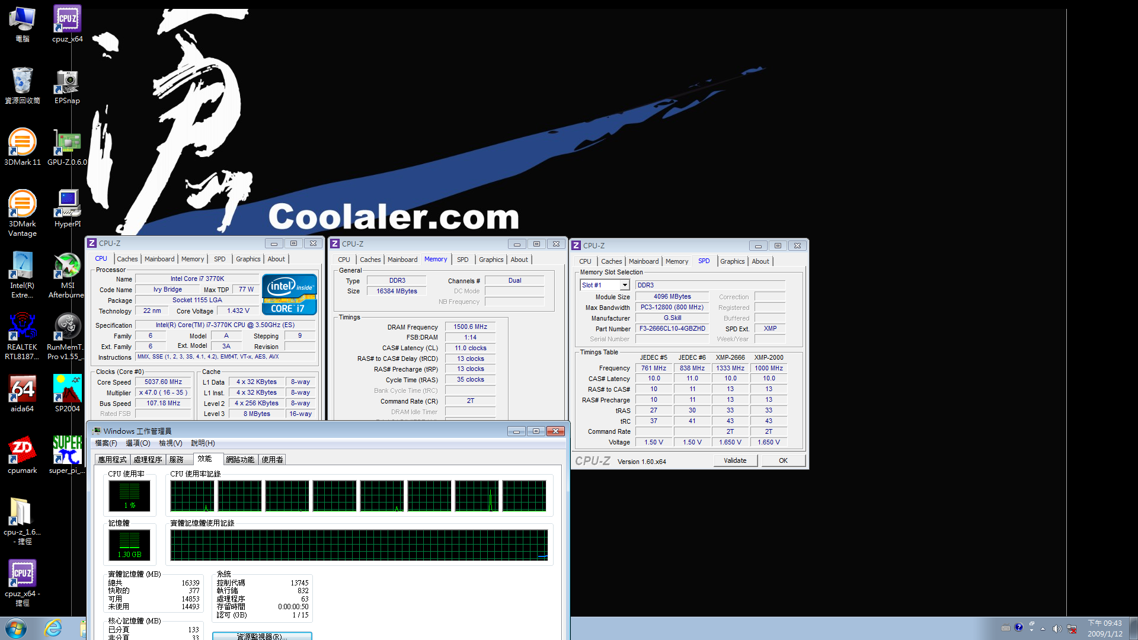Open the Computer desktop icon
The image size is (1138, 640).
(x=22, y=24)
